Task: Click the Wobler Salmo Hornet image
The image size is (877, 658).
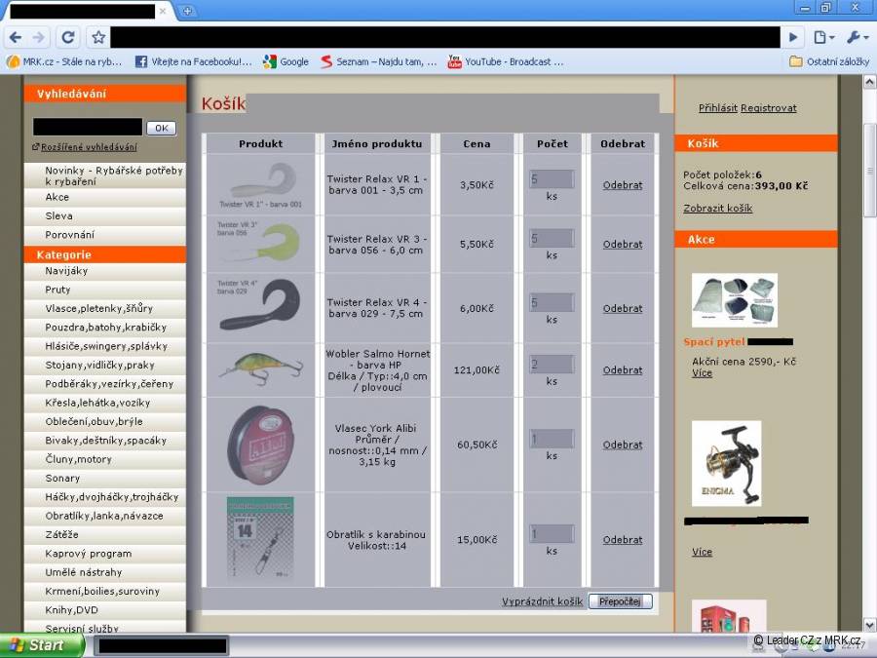Action: (260, 368)
